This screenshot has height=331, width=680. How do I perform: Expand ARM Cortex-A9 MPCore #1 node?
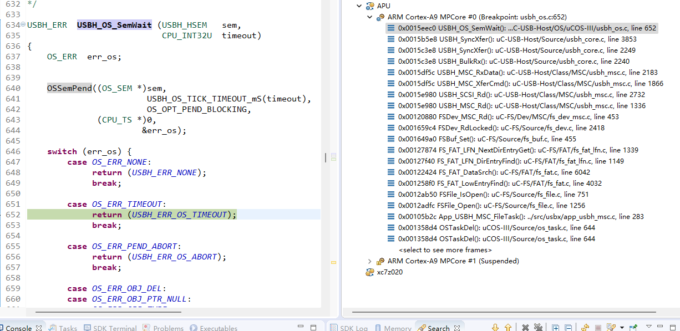pyautogui.click(x=370, y=261)
